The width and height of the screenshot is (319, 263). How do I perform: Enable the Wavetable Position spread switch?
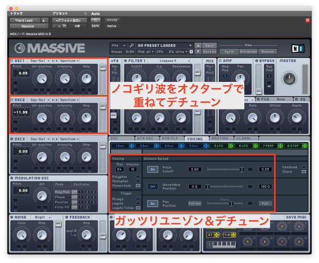click(x=153, y=186)
